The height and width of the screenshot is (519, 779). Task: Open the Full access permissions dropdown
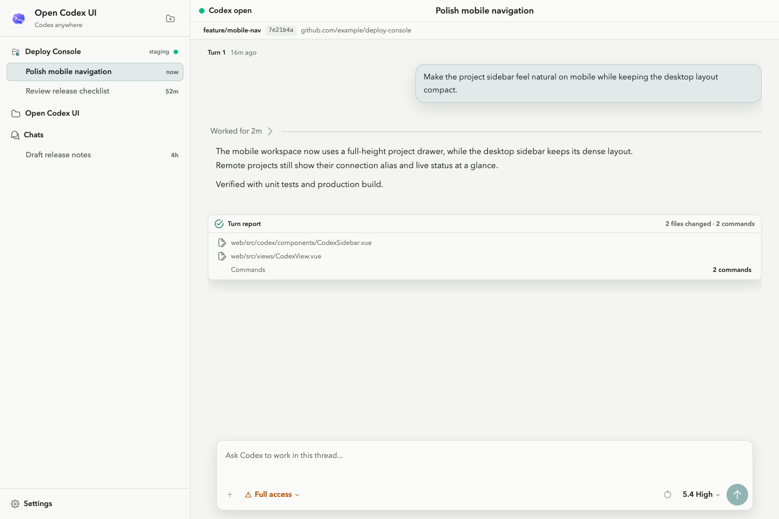(x=272, y=495)
